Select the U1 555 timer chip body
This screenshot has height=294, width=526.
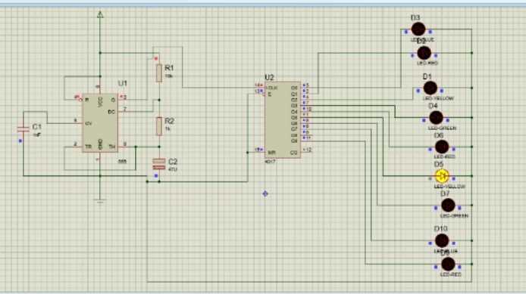click(100, 122)
